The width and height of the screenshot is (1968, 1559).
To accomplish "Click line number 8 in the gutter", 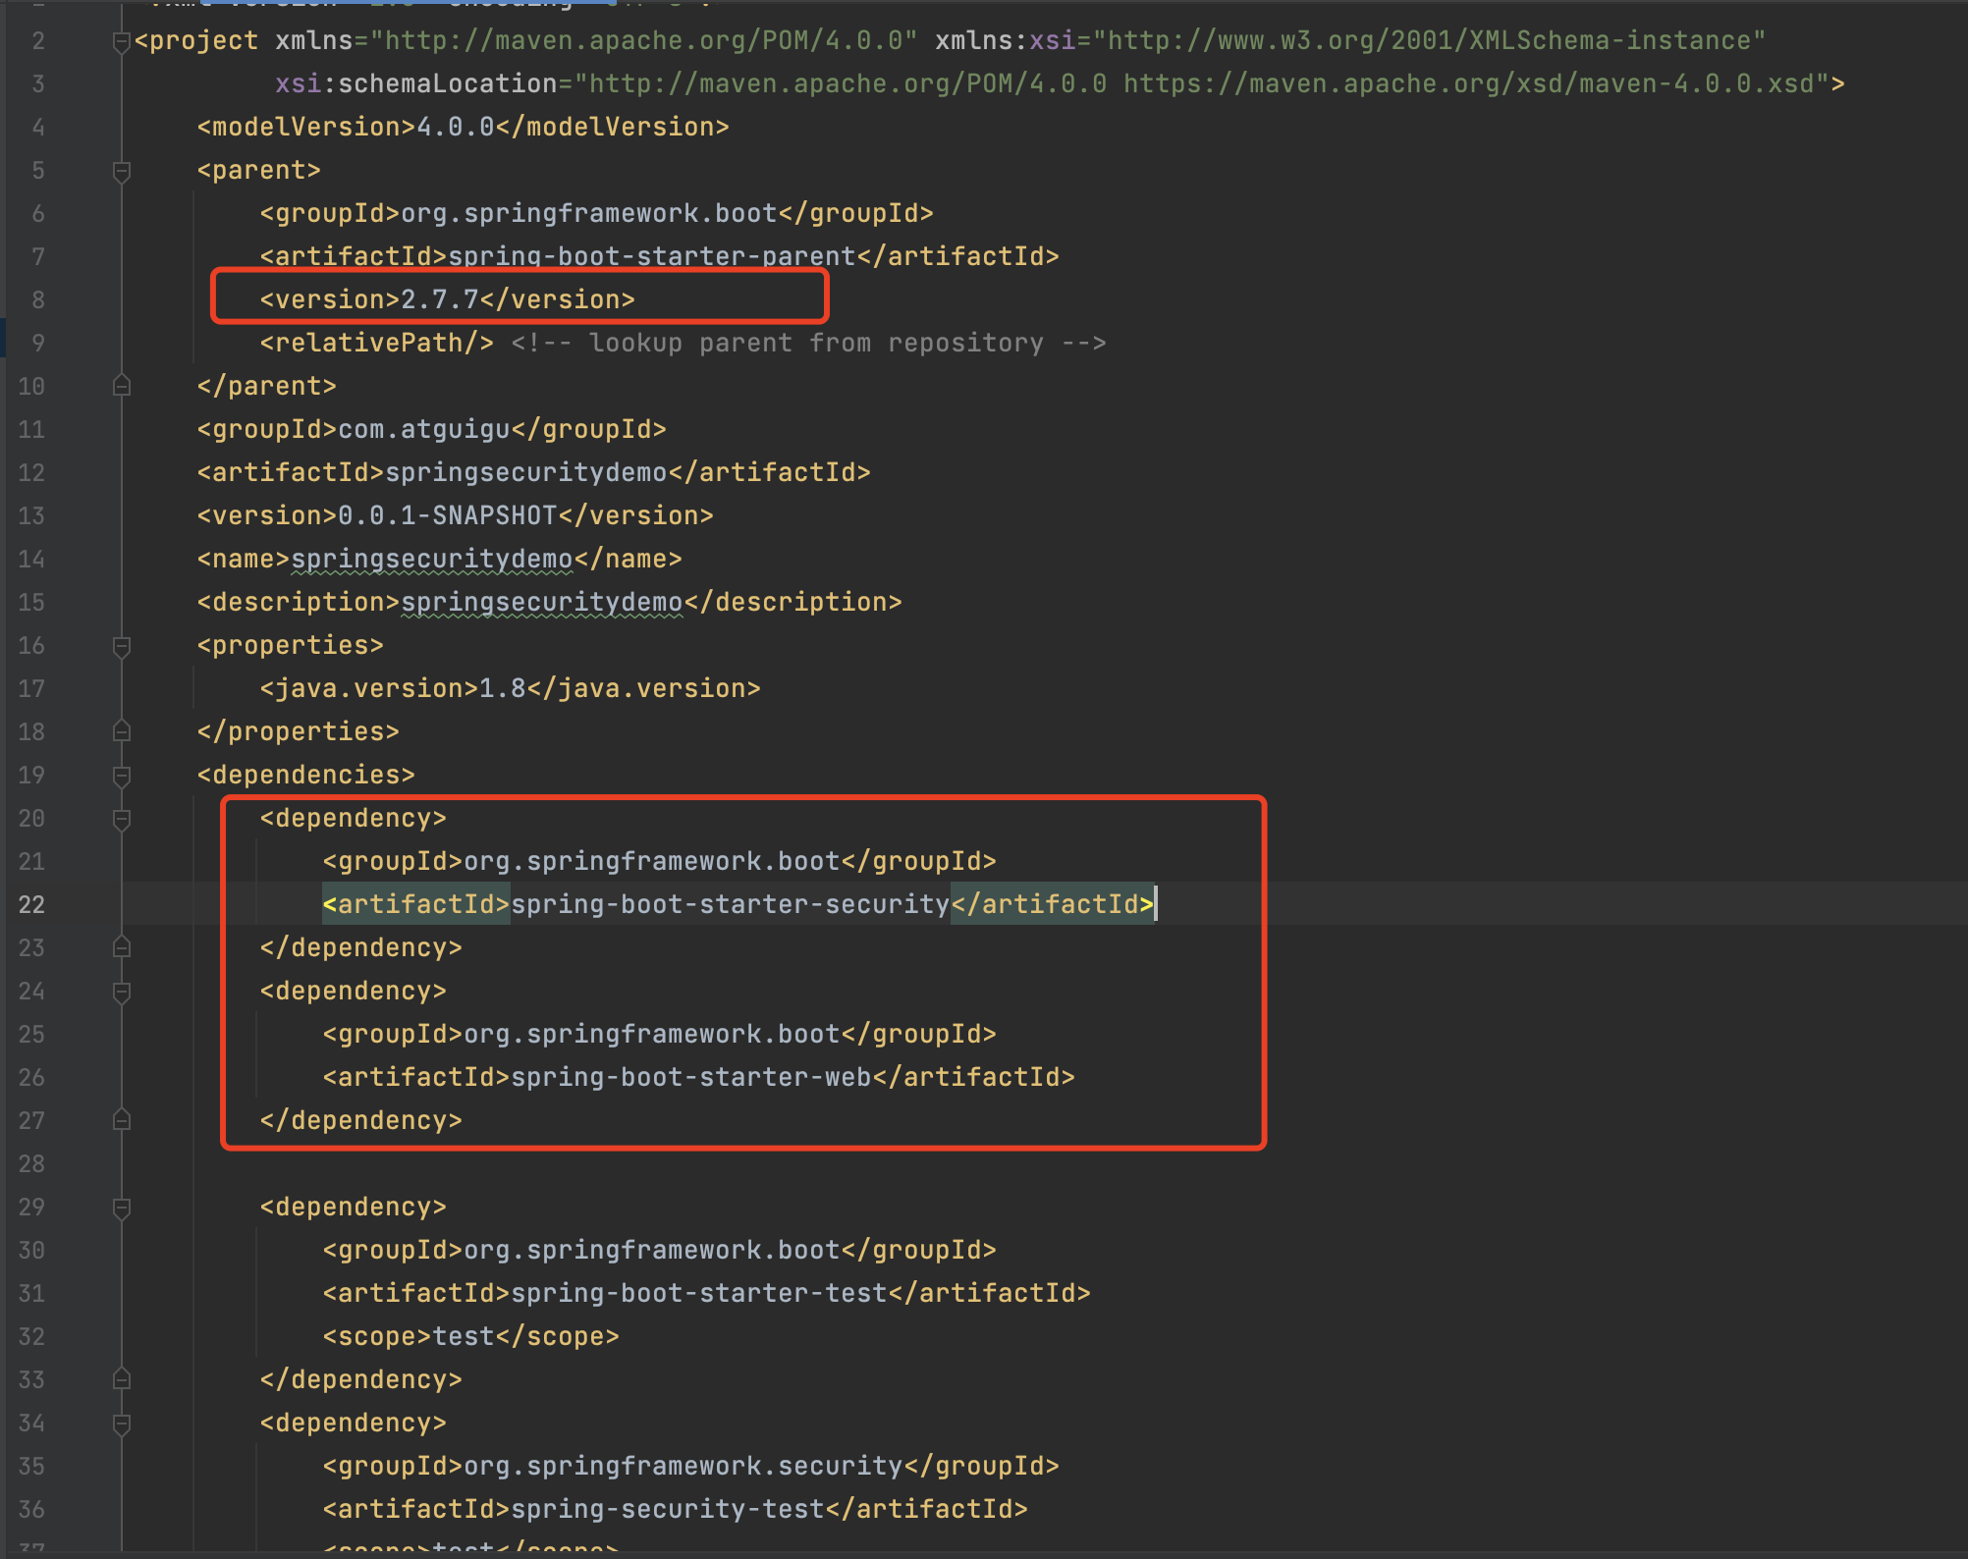I will click(x=37, y=299).
